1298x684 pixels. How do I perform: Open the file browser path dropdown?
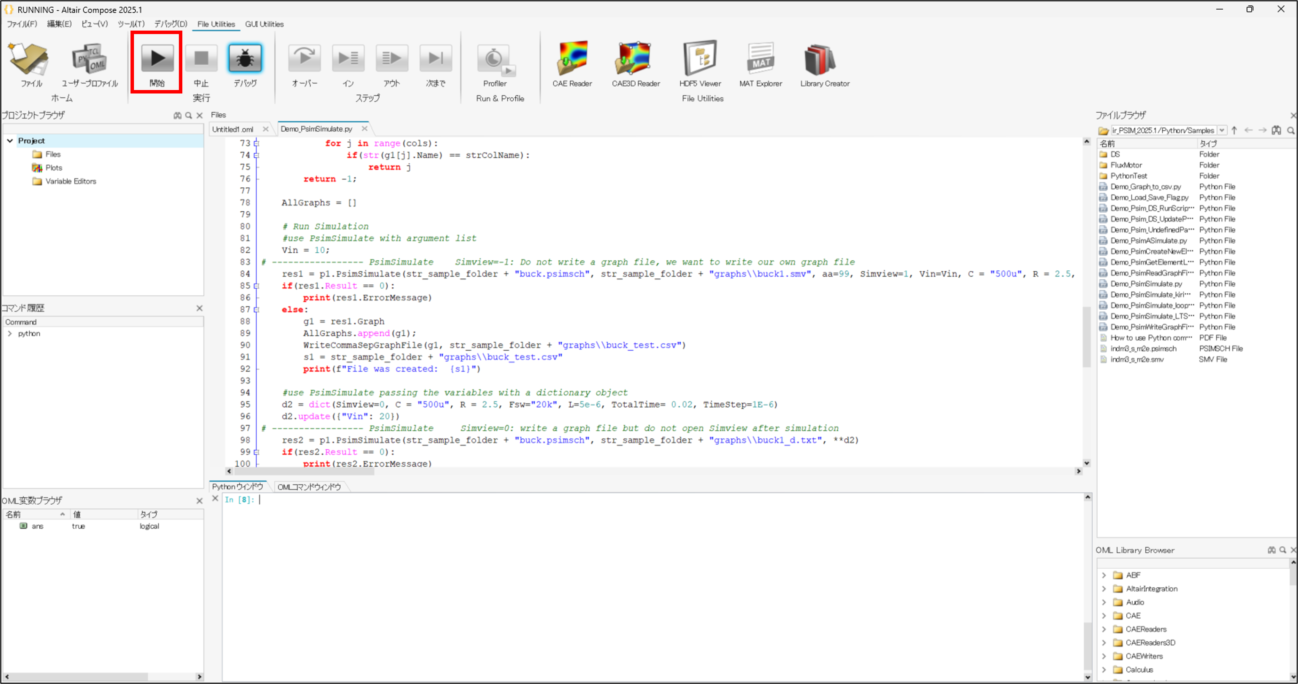pos(1221,130)
